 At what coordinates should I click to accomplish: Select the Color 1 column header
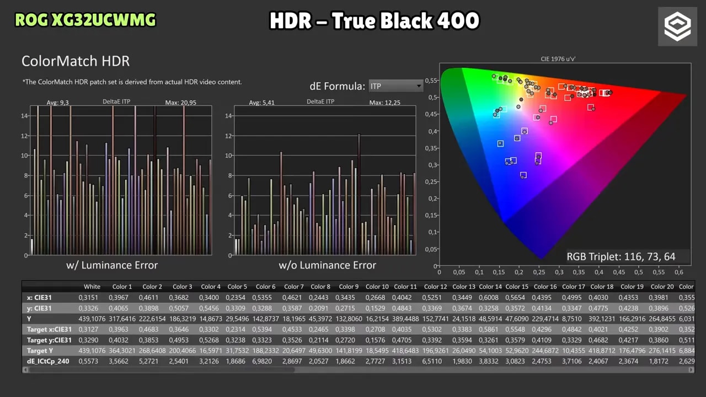point(122,287)
